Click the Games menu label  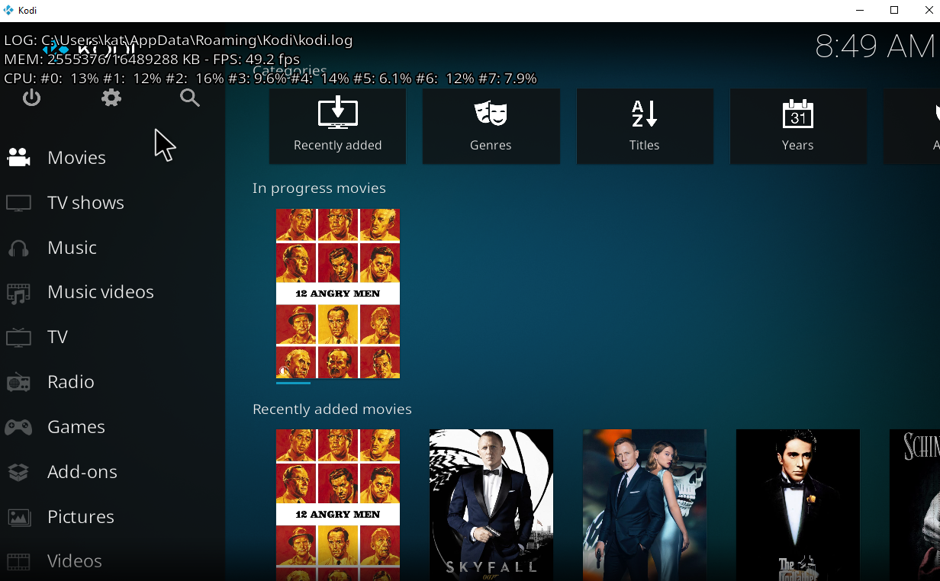tap(76, 427)
